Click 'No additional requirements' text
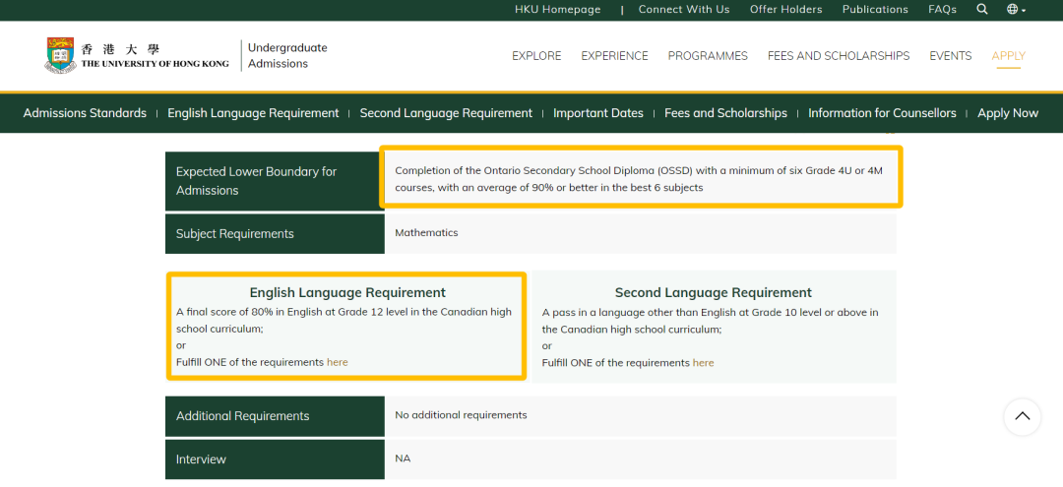Viewport: 1063px width, 487px height. (x=461, y=415)
